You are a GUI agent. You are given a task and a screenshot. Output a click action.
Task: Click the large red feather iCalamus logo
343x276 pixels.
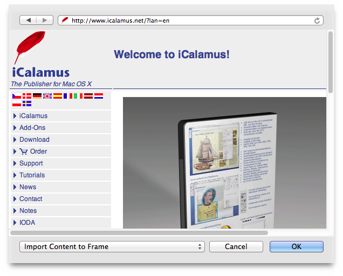point(30,47)
